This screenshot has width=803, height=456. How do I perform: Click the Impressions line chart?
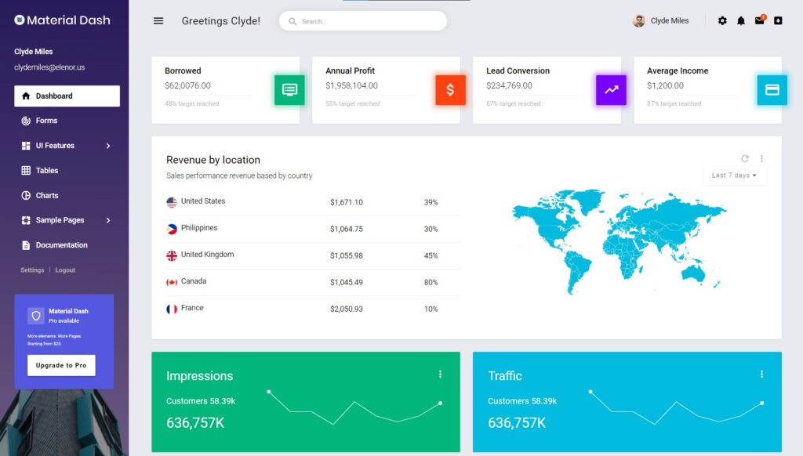coord(354,408)
